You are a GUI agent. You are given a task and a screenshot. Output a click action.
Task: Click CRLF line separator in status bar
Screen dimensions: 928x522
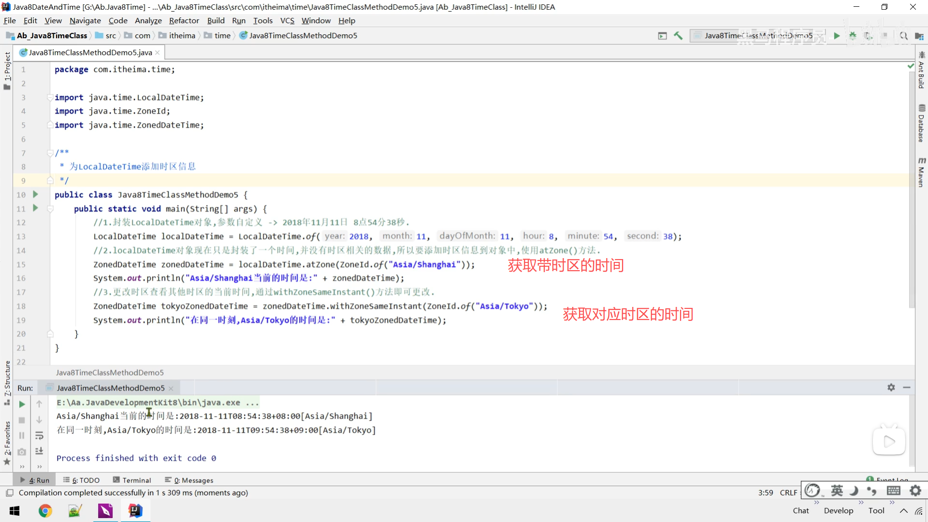coord(788,493)
